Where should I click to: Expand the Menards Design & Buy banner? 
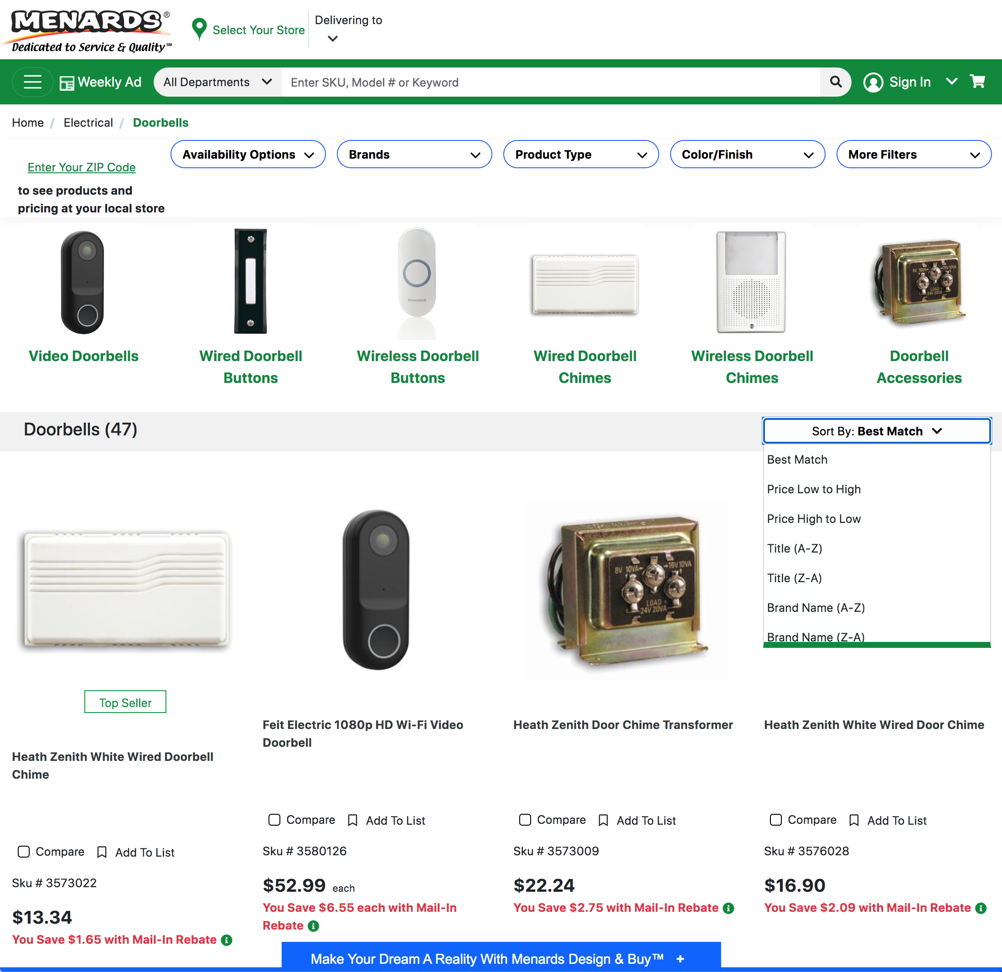[x=679, y=959]
